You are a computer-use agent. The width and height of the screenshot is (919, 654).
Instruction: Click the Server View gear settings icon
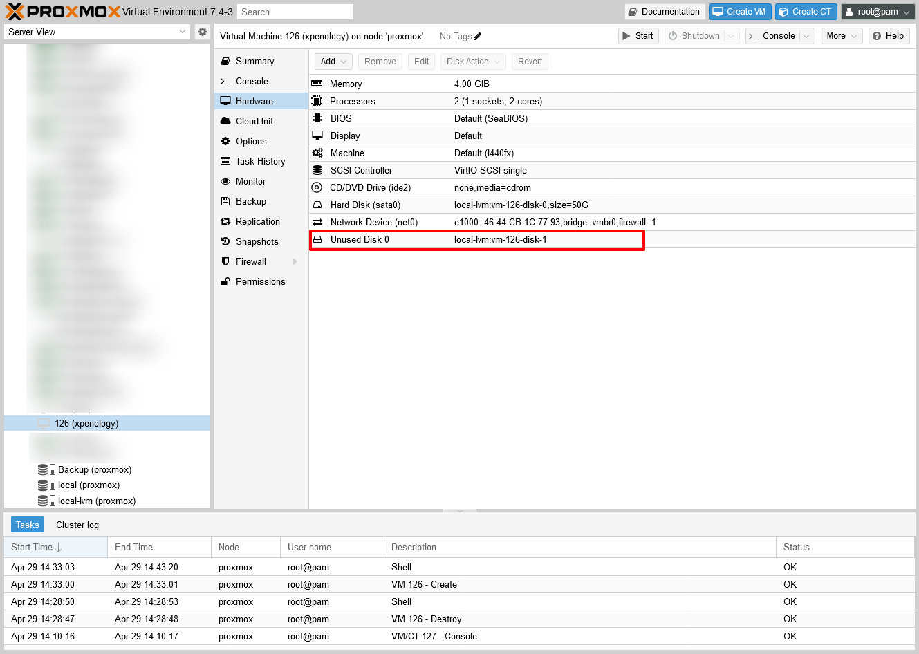click(x=202, y=32)
